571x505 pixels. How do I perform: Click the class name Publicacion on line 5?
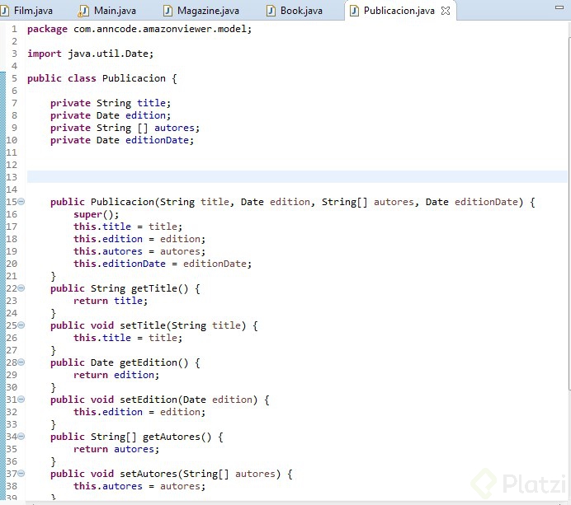point(134,78)
